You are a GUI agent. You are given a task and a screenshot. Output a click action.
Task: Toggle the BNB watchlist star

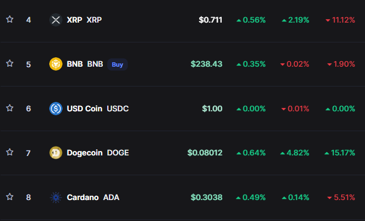(9, 63)
